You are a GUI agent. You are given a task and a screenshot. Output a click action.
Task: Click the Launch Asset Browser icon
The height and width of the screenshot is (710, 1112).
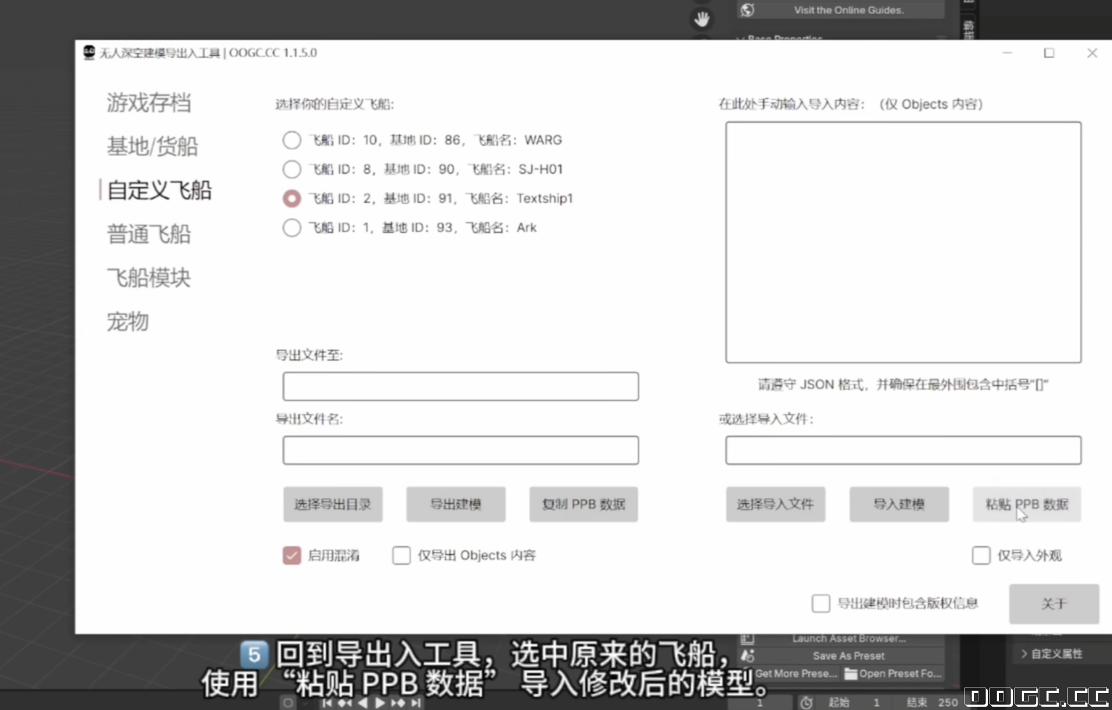(x=748, y=638)
